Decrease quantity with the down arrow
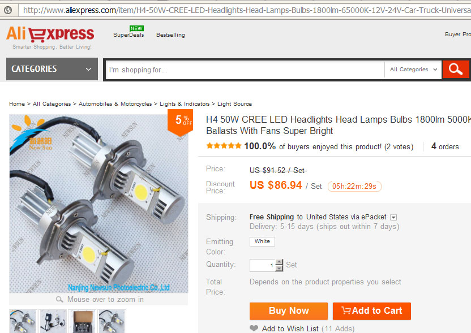 (x=279, y=268)
